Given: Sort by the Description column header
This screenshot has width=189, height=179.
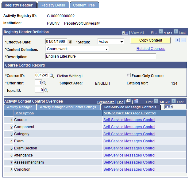Looking at the screenshot, I should coord(24,113).
